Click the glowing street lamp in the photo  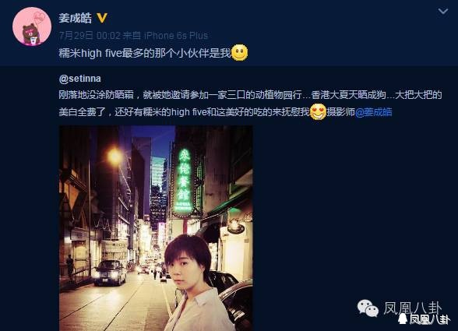(x=114, y=157)
